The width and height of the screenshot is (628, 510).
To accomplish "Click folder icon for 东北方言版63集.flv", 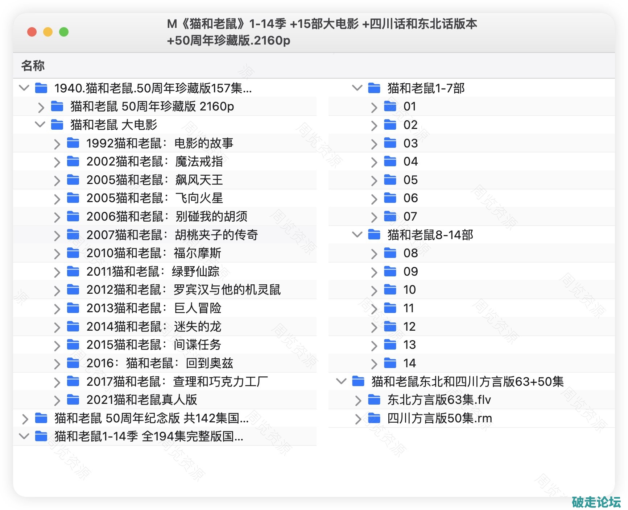I will [x=374, y=400].
